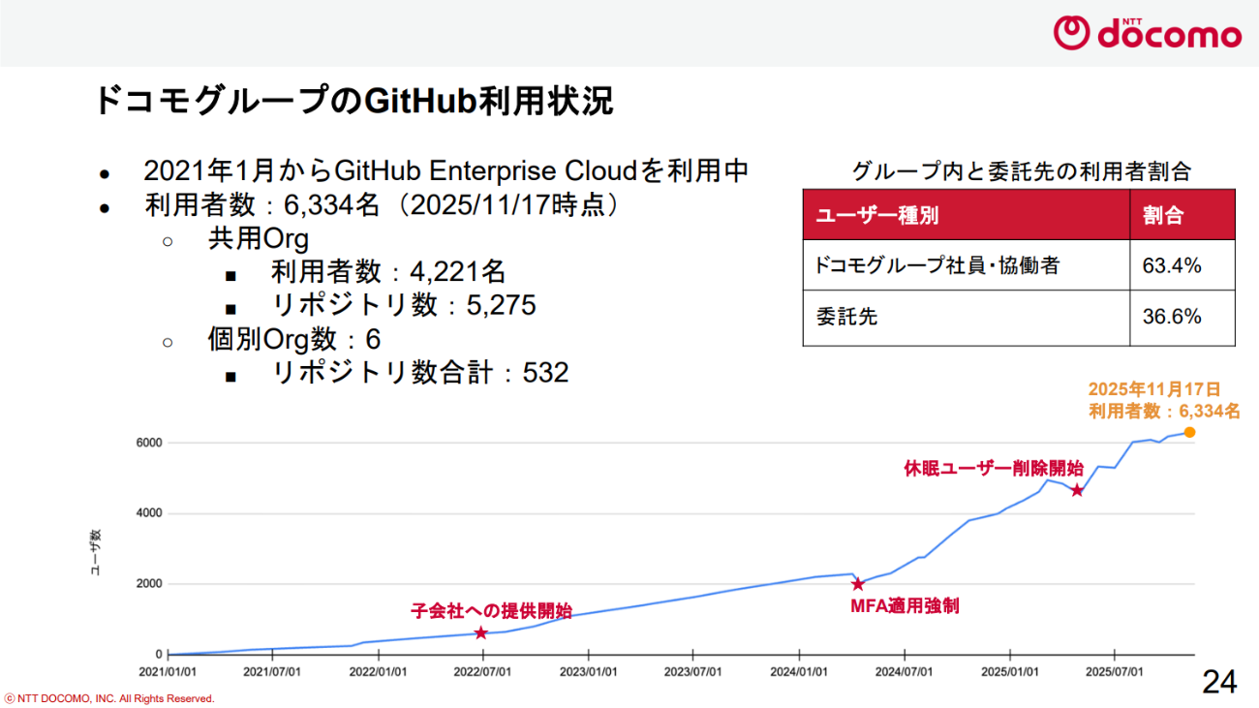Click the hollow bullet beside 共用Org
The width and height of the screenshot is (1259, 708).
click(x=168, y=239)
